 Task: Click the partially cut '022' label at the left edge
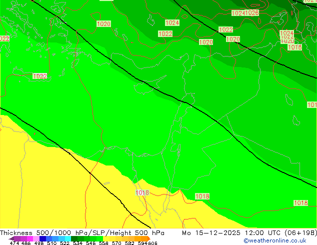pos(4,38)
